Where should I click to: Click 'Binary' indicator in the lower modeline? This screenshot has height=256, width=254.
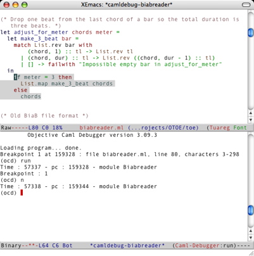[x=11, y=245]
